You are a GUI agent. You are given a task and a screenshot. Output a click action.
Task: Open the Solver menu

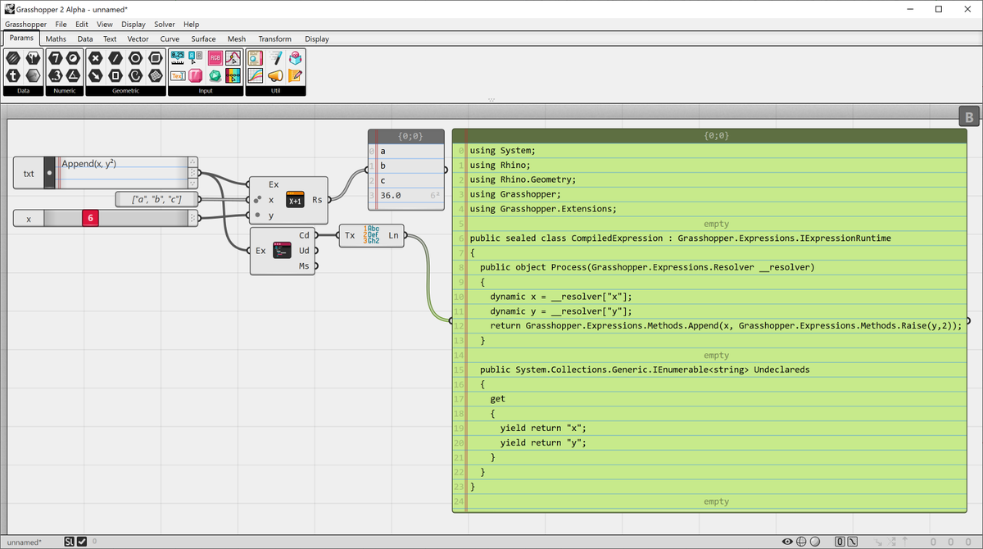coord(165,25)
